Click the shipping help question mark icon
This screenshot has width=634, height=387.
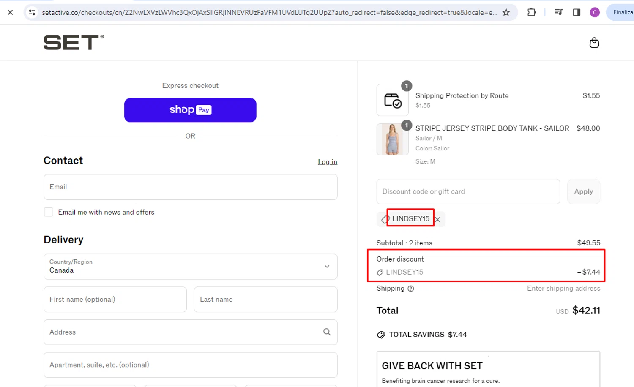click(410, 289)
